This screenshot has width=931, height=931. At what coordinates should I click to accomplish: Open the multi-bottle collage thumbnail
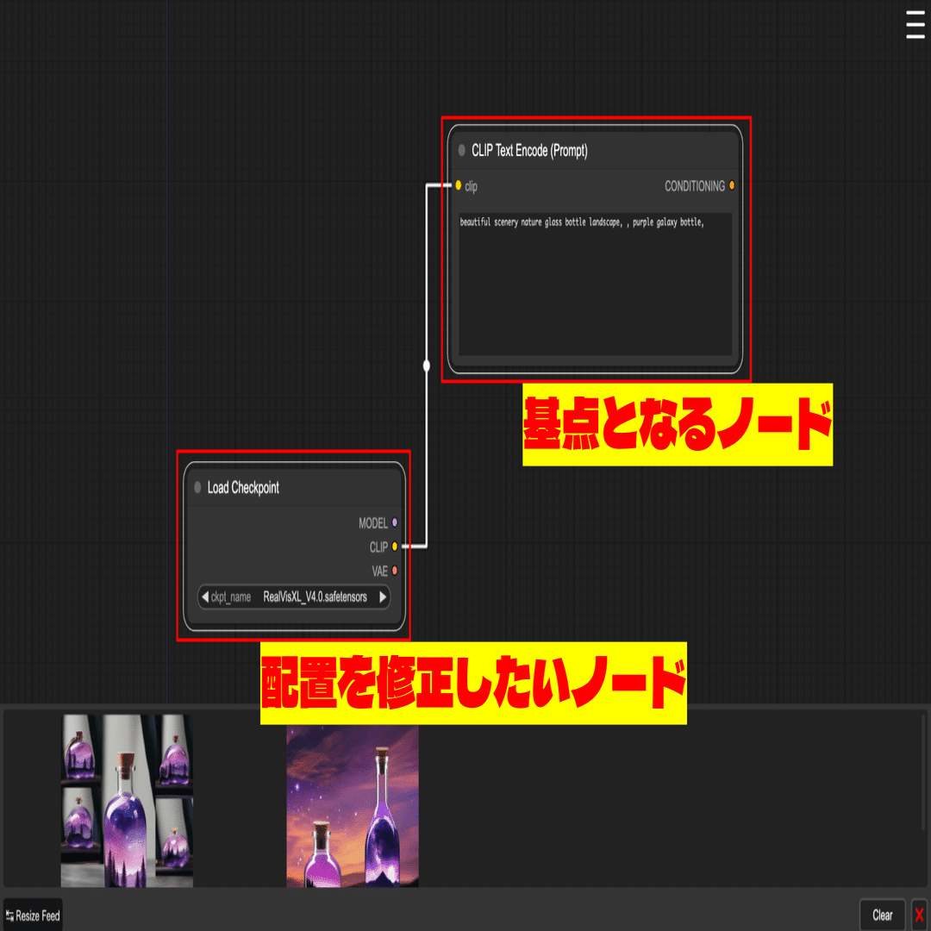point(127,800)
